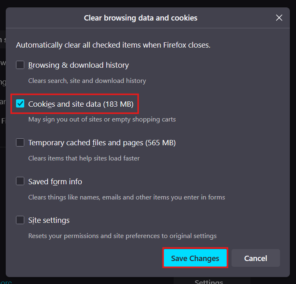Screen dimensions: 296x284
Task: Click the 'Saved form info' label text
Action: tap(55, 181)
